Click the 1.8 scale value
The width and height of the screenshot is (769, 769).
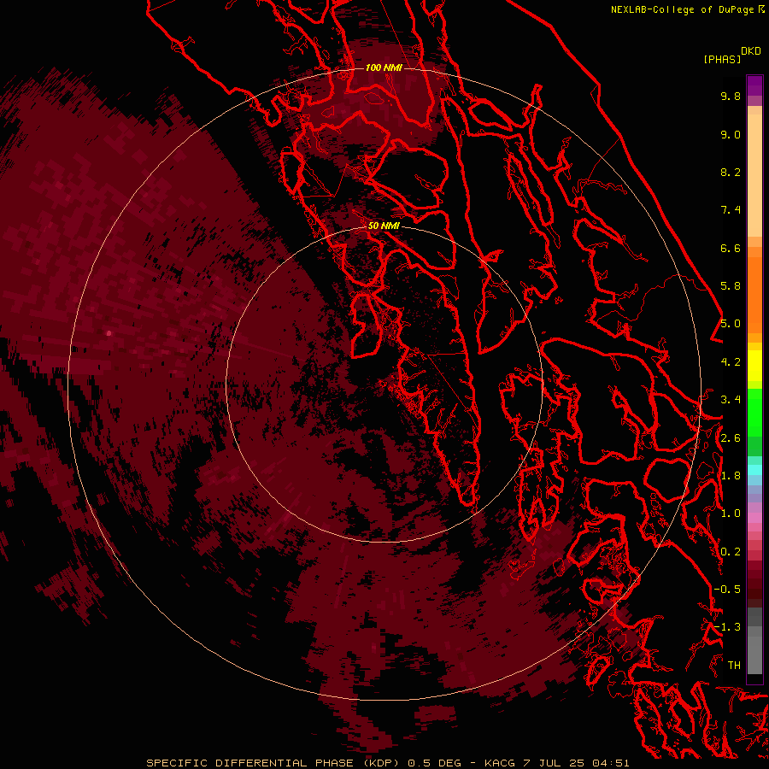point(731,476)
